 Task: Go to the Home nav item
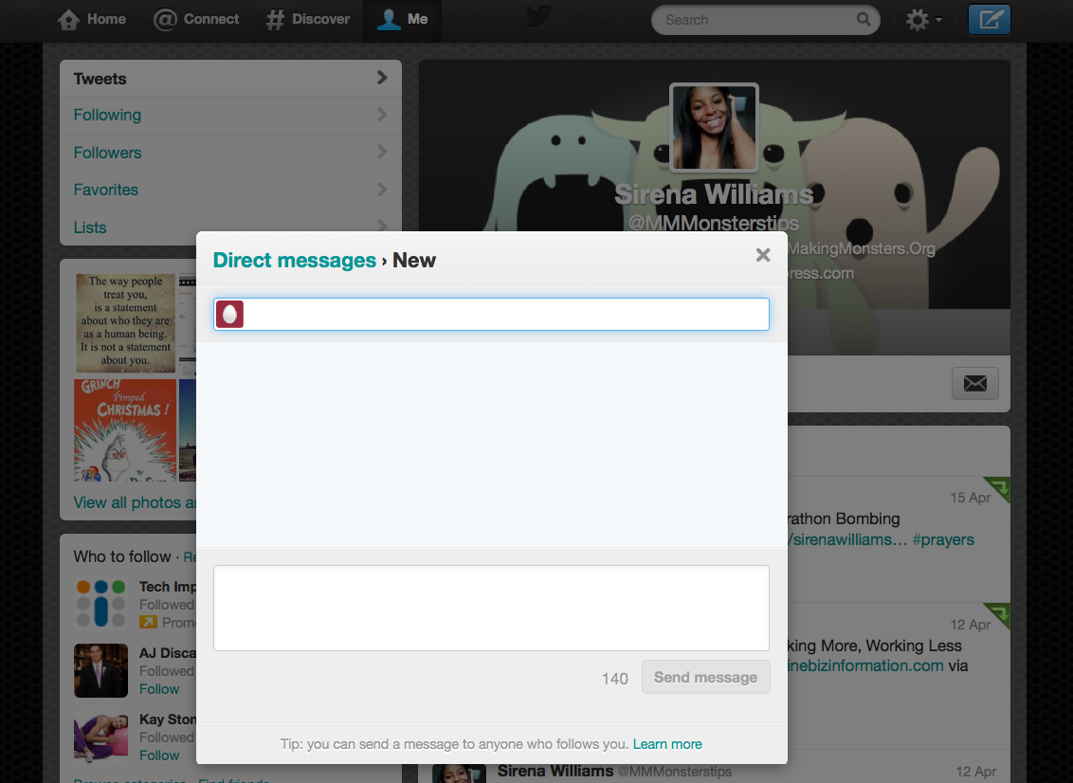click(91, 19)
